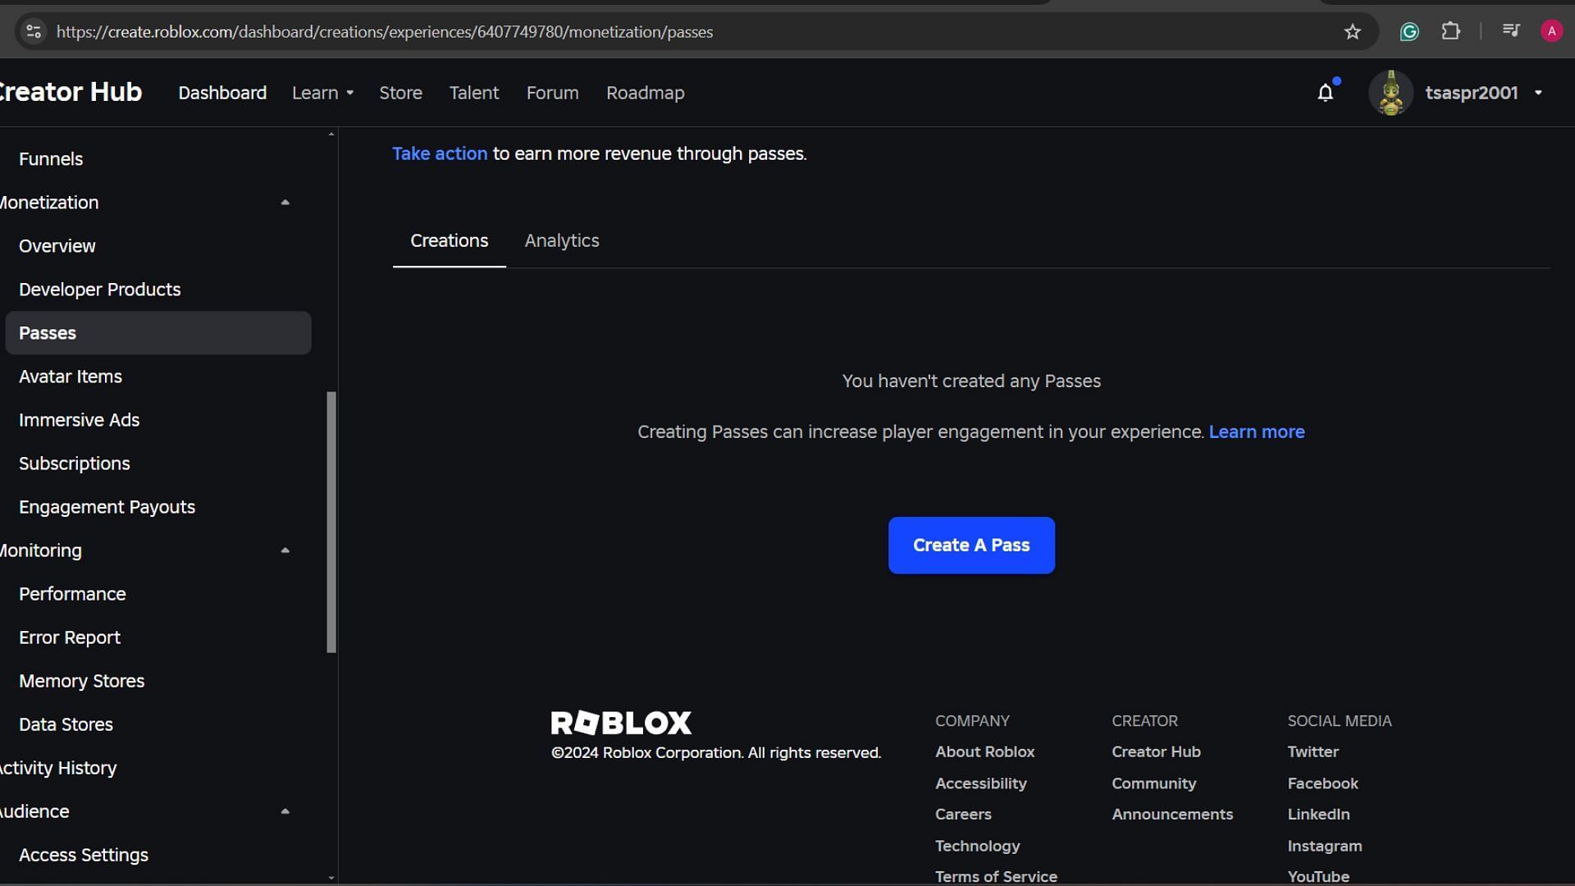Open the Learn more link

(x=1257, y=432)
